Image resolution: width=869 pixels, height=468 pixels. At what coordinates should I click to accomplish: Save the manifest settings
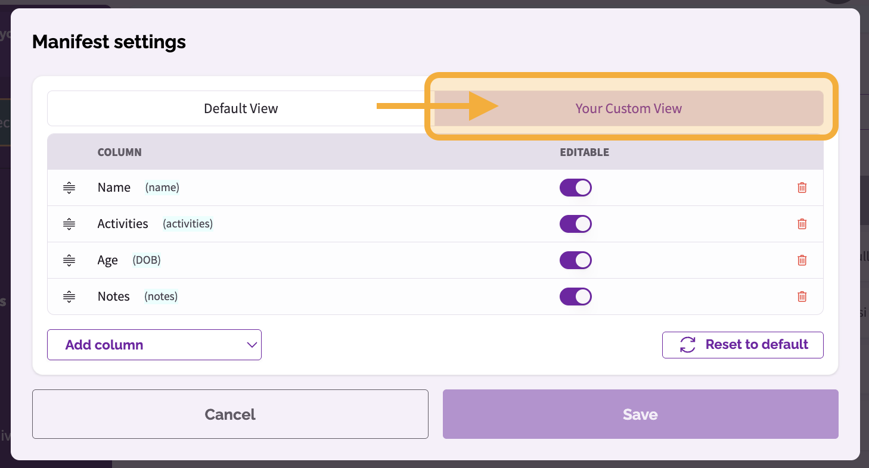[x=641, y=414]
